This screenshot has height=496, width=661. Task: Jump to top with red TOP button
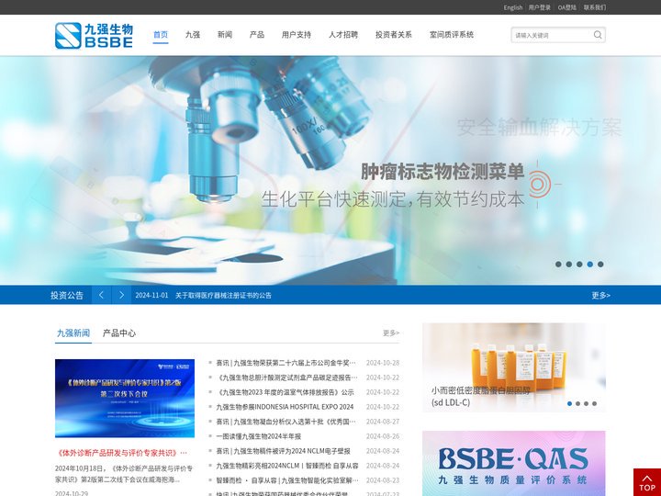(647, 482)
